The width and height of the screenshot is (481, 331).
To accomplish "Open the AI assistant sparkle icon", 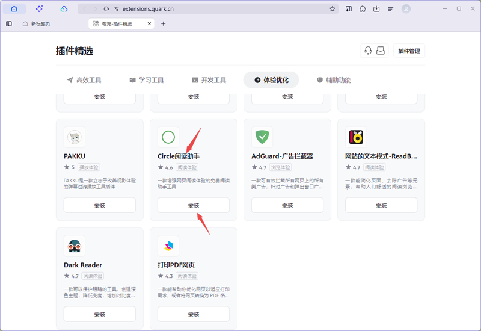I will pyautogui.click(x=39, y=9).
